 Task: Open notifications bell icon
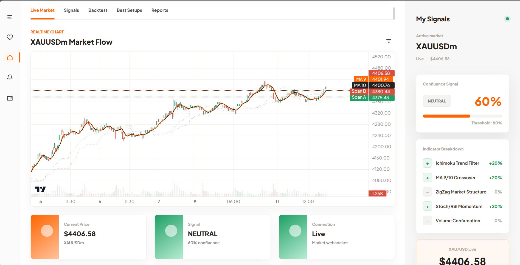coord(10,78)
